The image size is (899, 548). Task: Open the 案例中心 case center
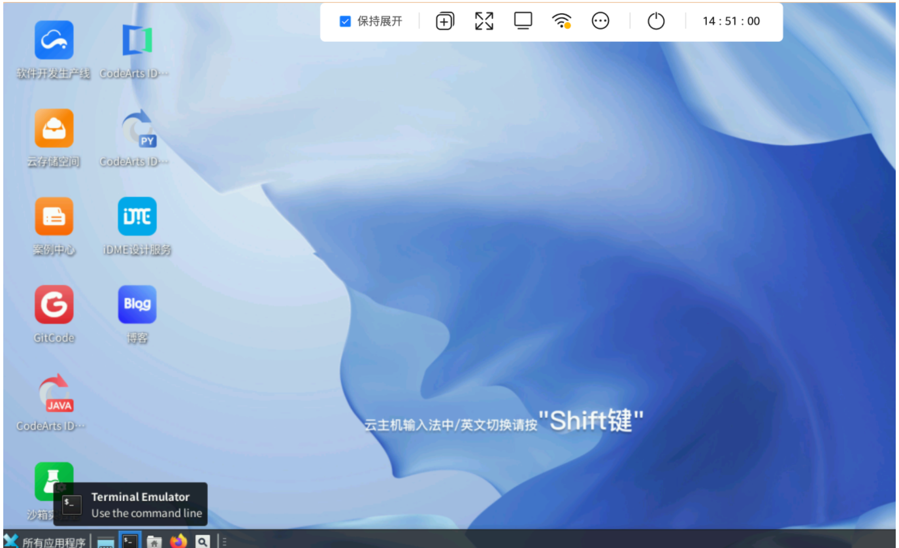[x=54, y=216]
